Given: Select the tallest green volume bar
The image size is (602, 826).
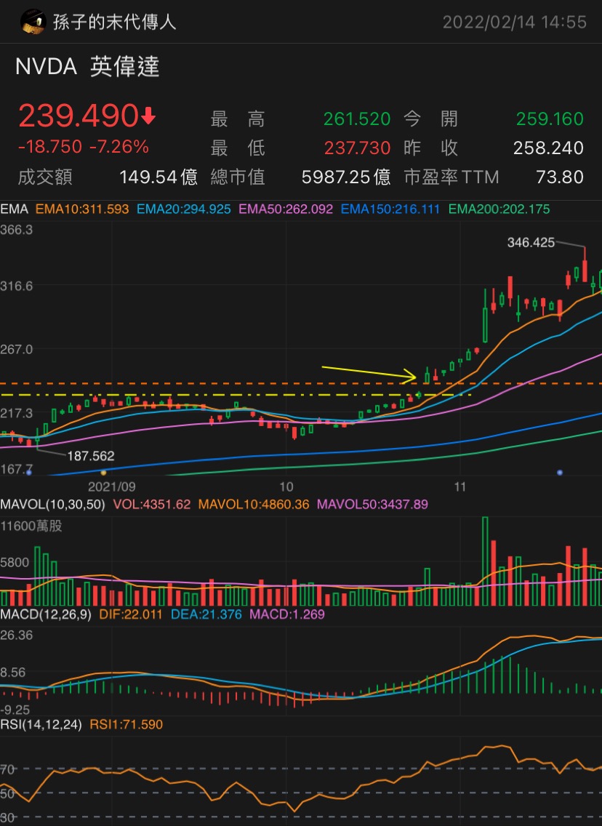Looking at the screenshot, I should 485,561.
